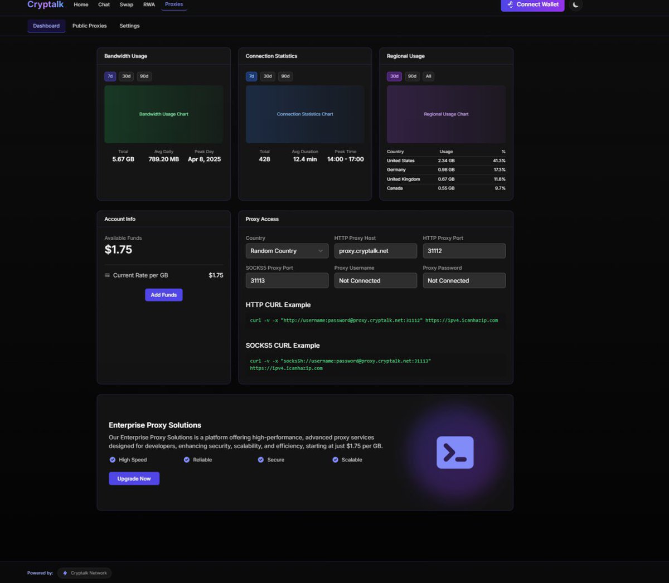Click the Connect Wallet button

[532, 4]
